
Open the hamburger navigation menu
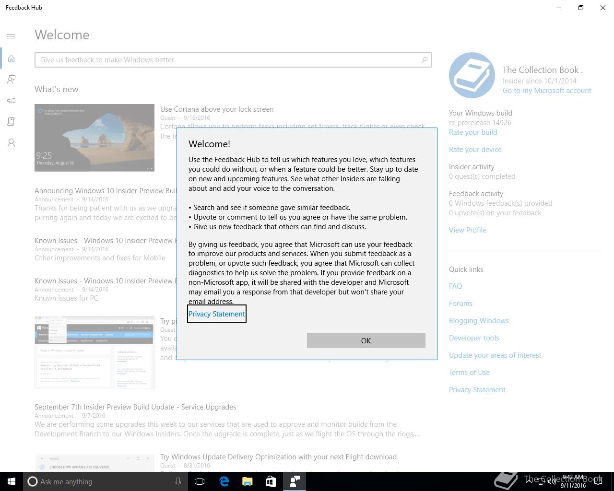click(11, 36)
